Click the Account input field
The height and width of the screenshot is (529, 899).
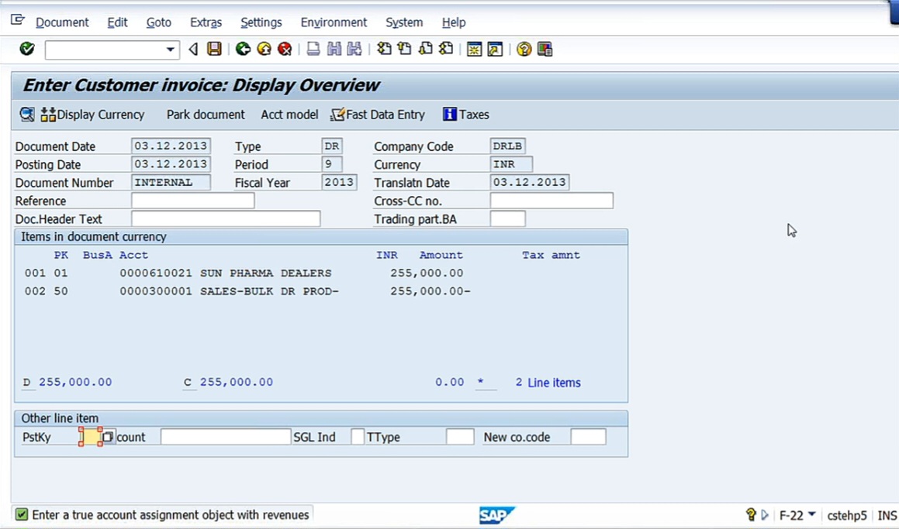[225, 437]
